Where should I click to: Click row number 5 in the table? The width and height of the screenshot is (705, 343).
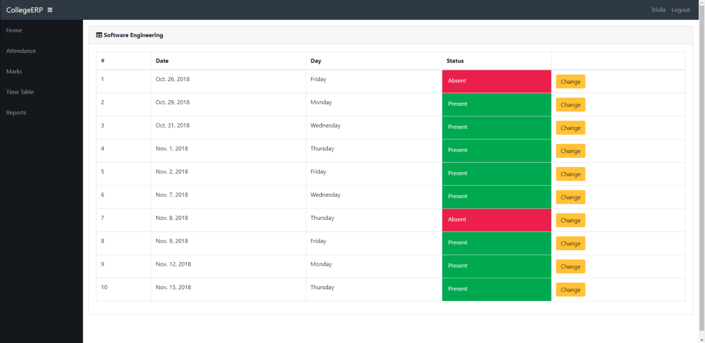tap(102, 172)
